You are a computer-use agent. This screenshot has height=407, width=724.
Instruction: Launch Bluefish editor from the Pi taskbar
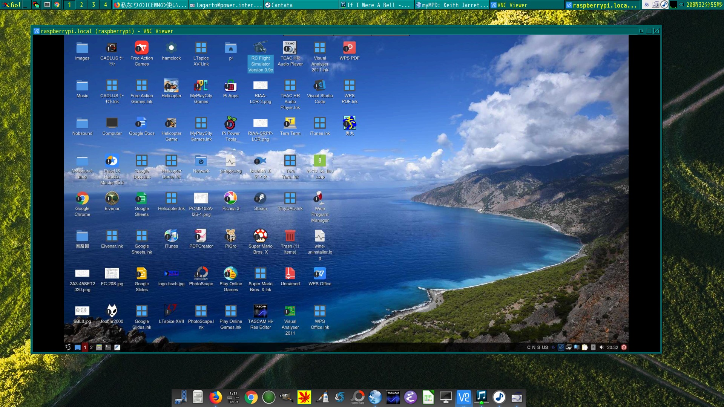[117, 347]
